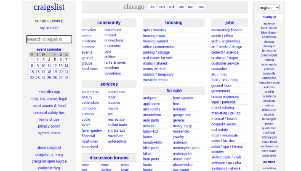Open craigslist is hiring link
Screen dimensions: 301x171
pos(49,155)
